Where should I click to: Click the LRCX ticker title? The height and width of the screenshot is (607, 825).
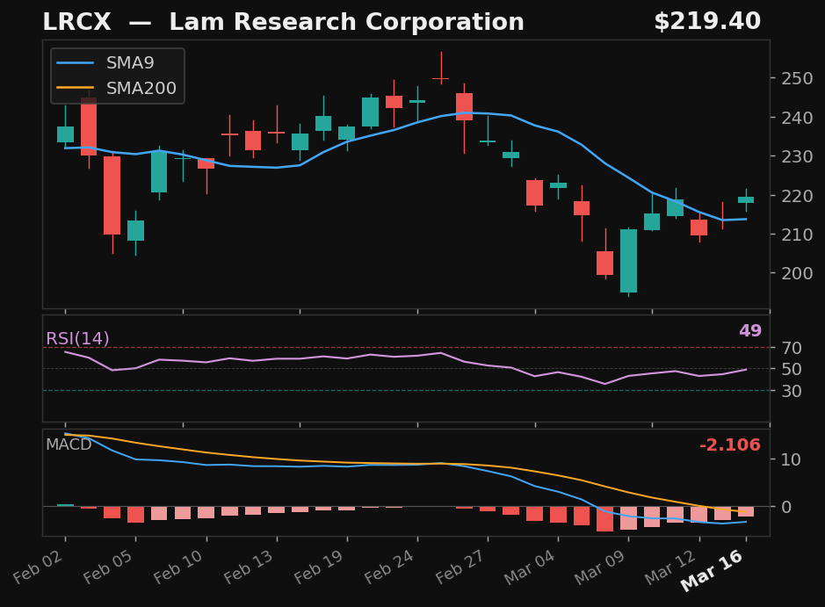77,21
